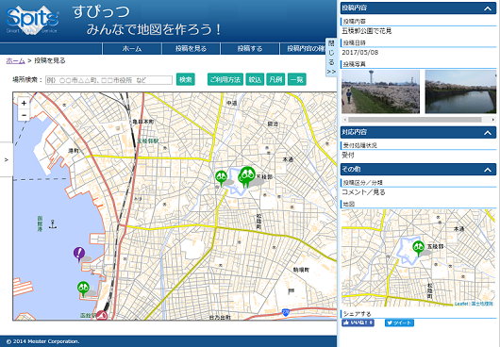Click green binoculars marker in mini map
Image resolution: width=500 pixels, height=347 pixels.
coord(418,248)
